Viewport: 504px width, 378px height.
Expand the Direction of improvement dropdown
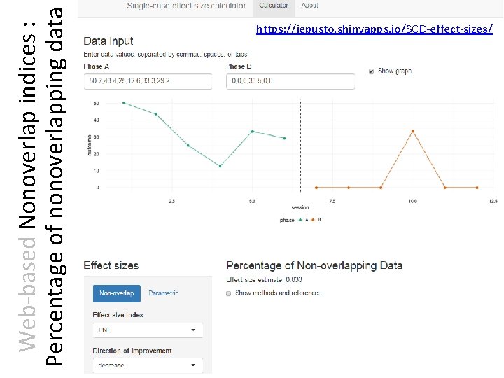pos(147,365)
